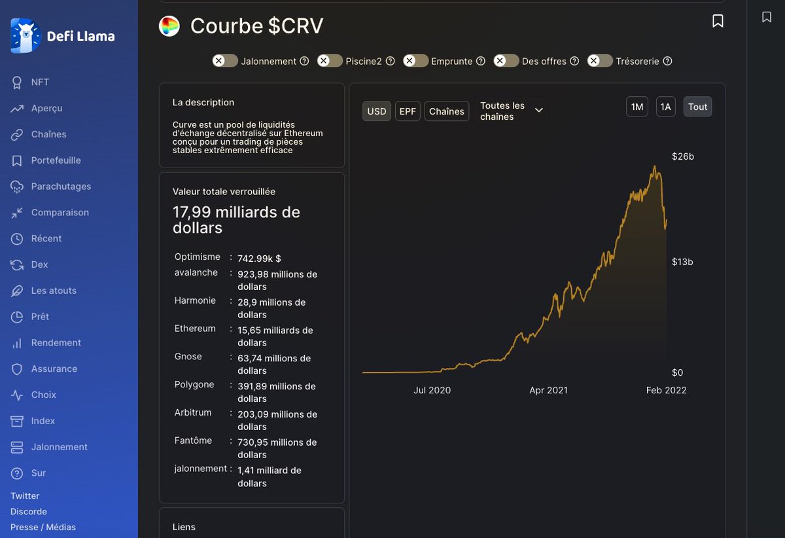Click the Polygone chain row label

pos(194,384)
